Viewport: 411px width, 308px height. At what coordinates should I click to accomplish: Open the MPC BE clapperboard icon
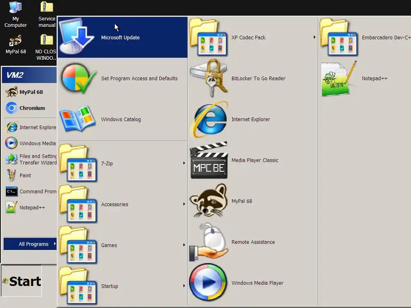tap(209, 160)
